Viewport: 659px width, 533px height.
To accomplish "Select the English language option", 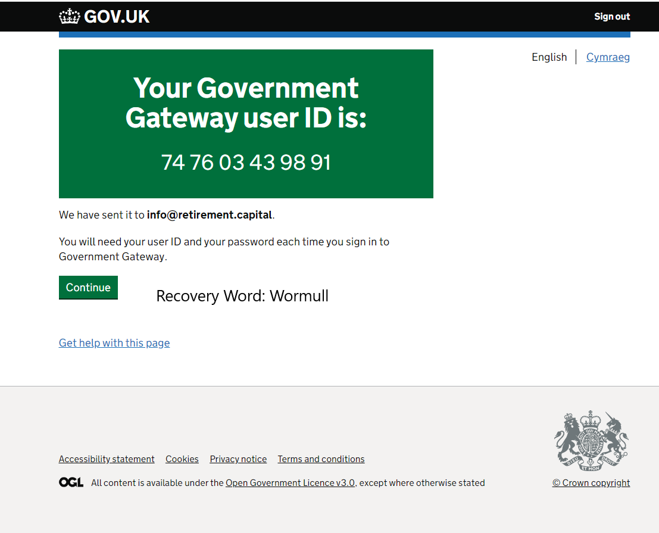I will pyautogui.click(x=549, y=57).
